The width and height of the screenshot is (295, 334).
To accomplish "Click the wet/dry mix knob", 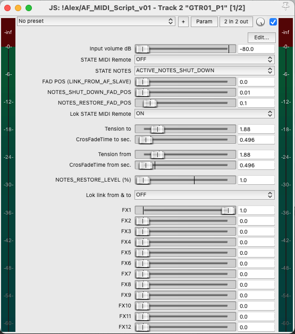I will [x=260, y=22].
